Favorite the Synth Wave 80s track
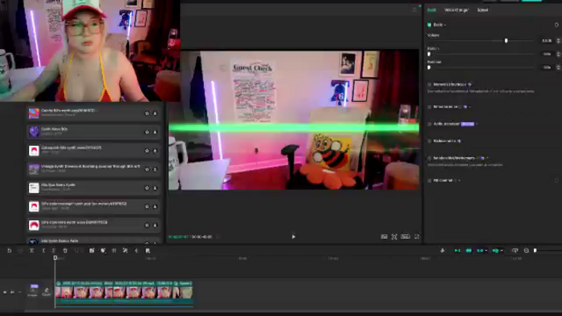This screenshot has width=562, height=316. point(147,132)
